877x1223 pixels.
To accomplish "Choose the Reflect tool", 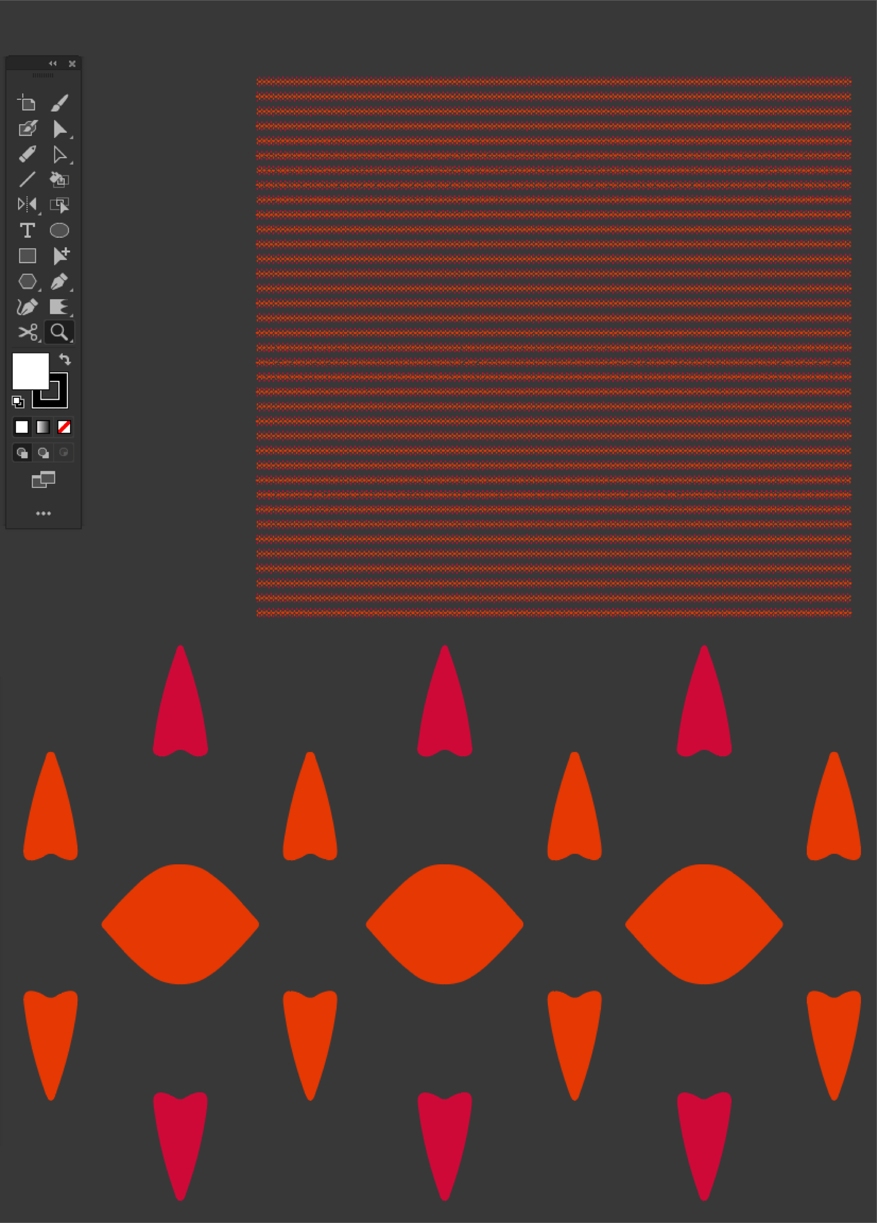I will tap(27, 205).
